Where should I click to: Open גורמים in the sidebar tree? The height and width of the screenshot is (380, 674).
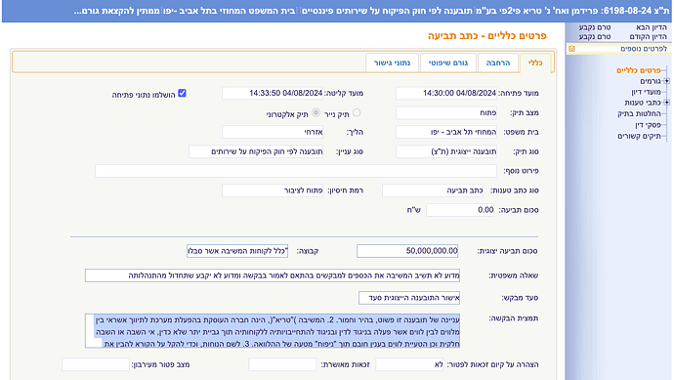(x=651, y=81)
